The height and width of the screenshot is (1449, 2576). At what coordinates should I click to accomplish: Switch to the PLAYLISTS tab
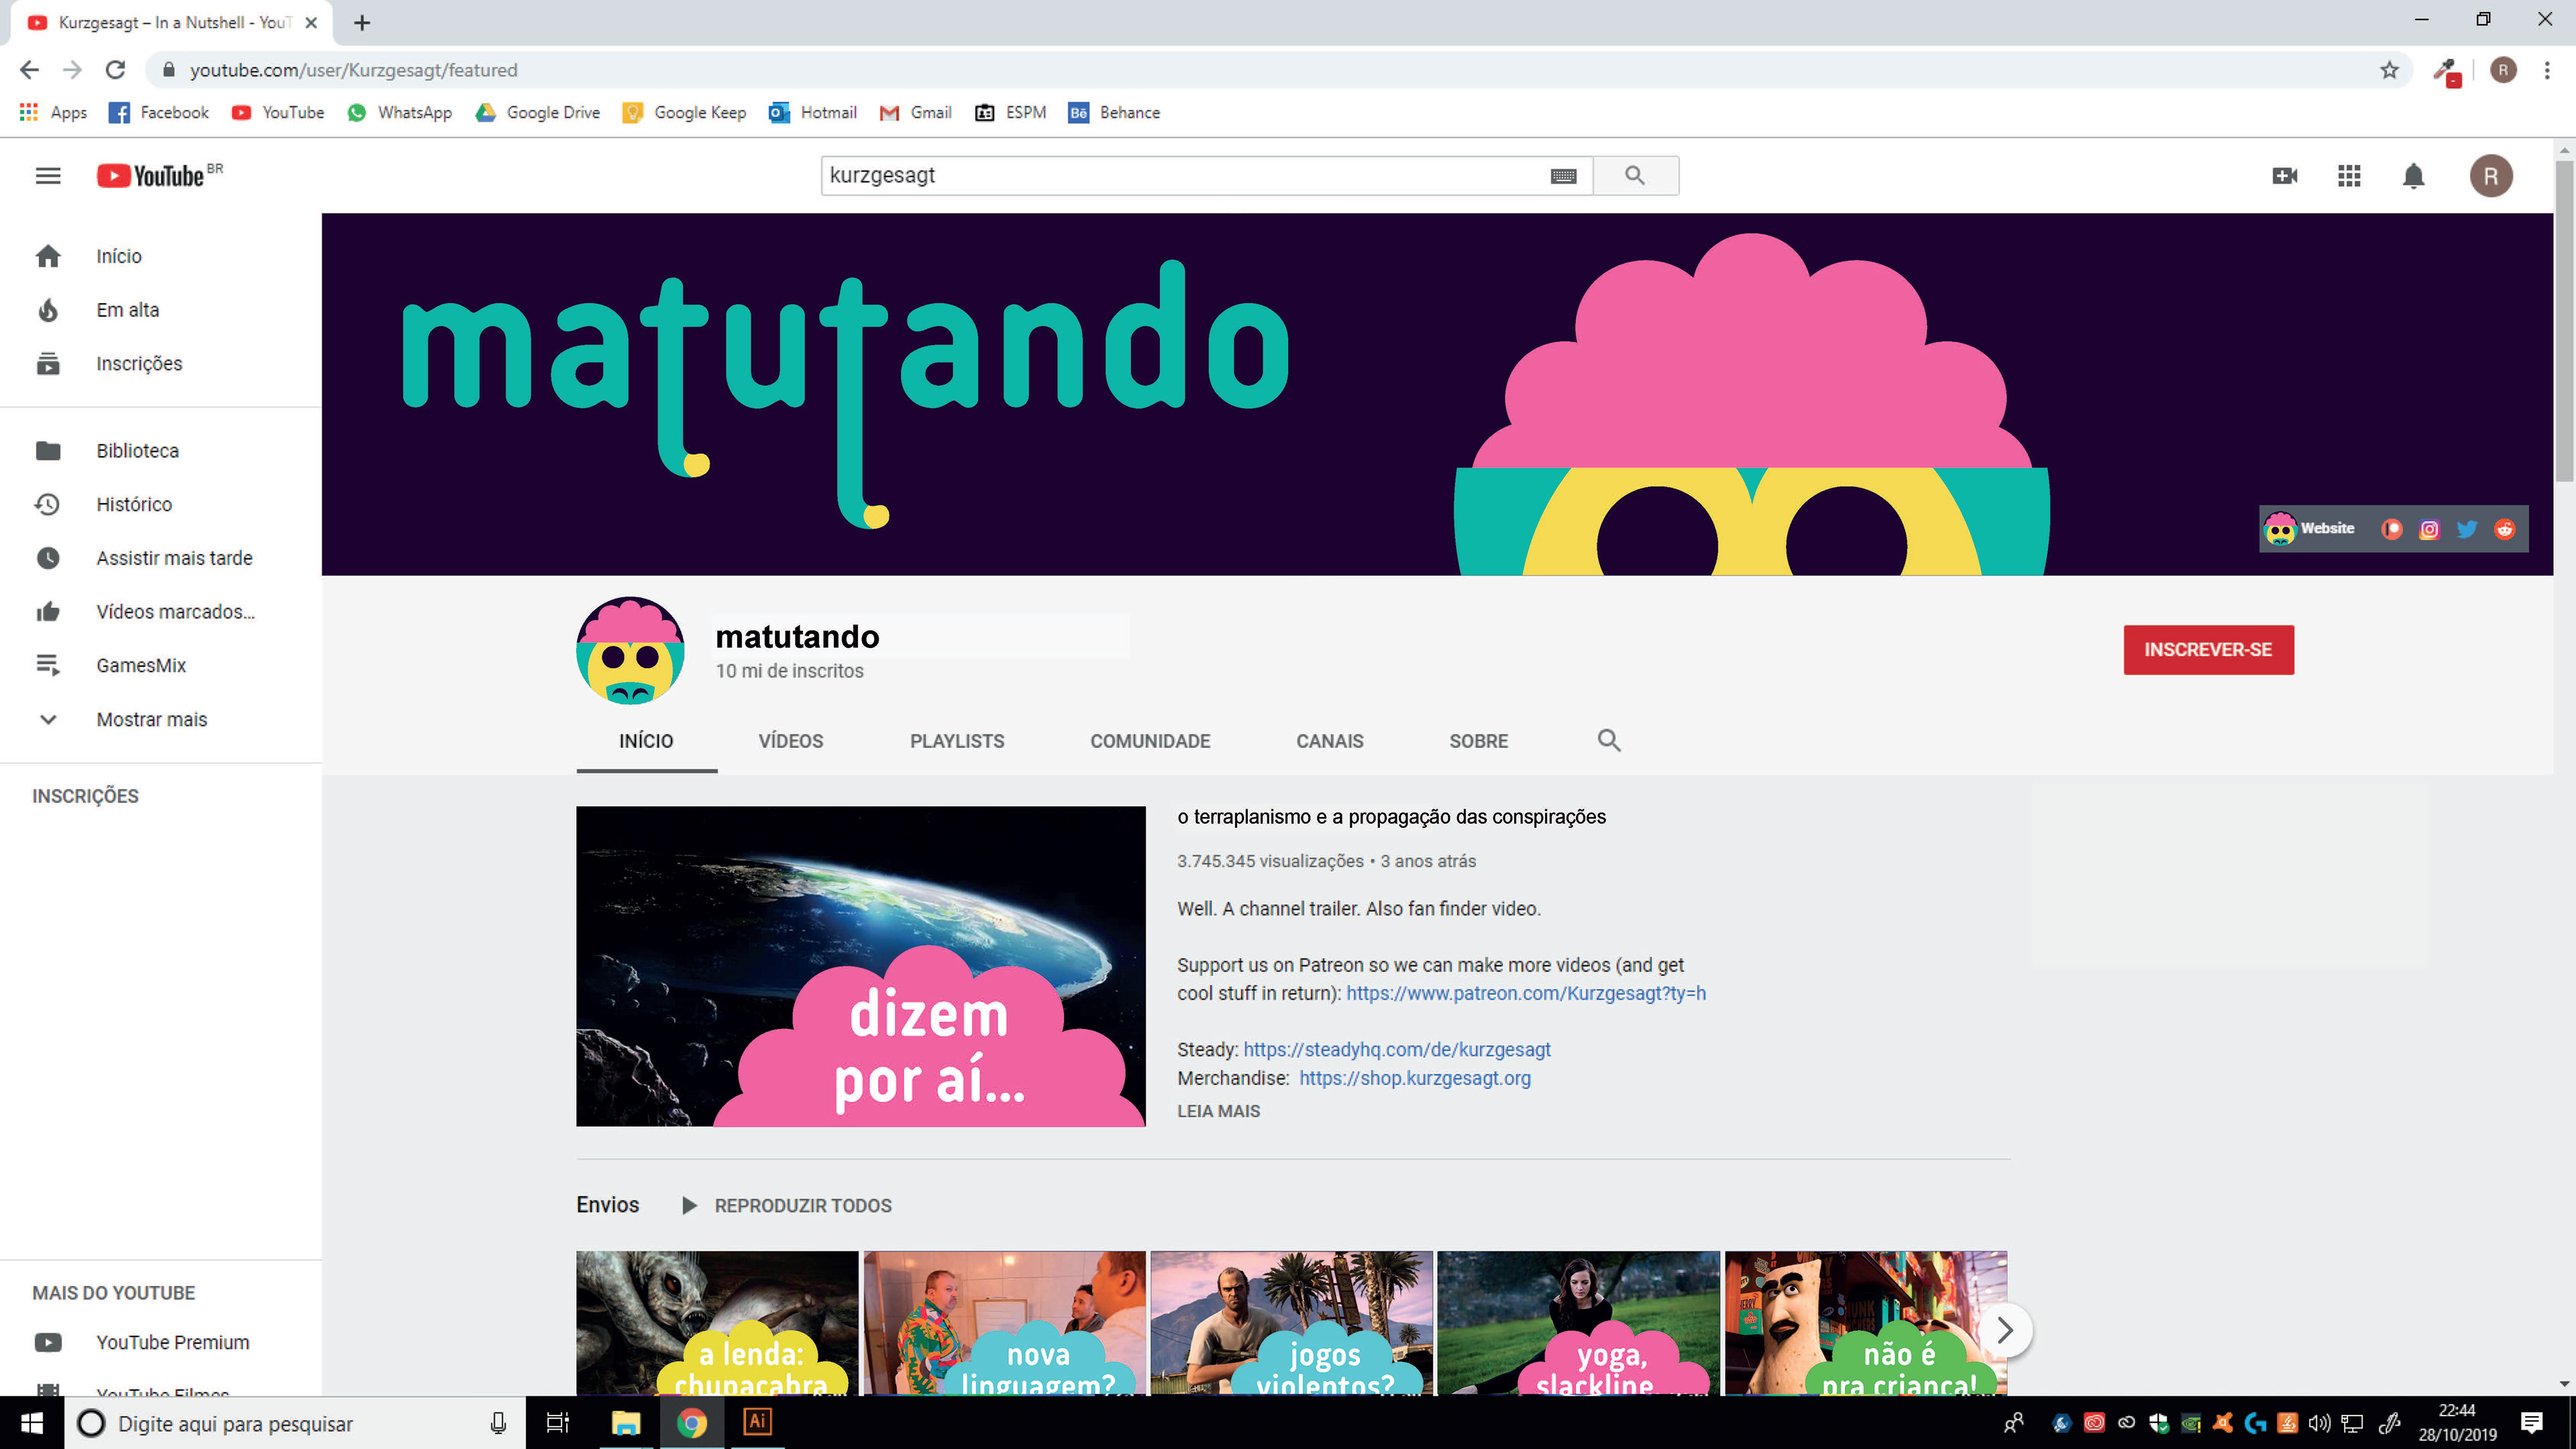tap(957, 741)
